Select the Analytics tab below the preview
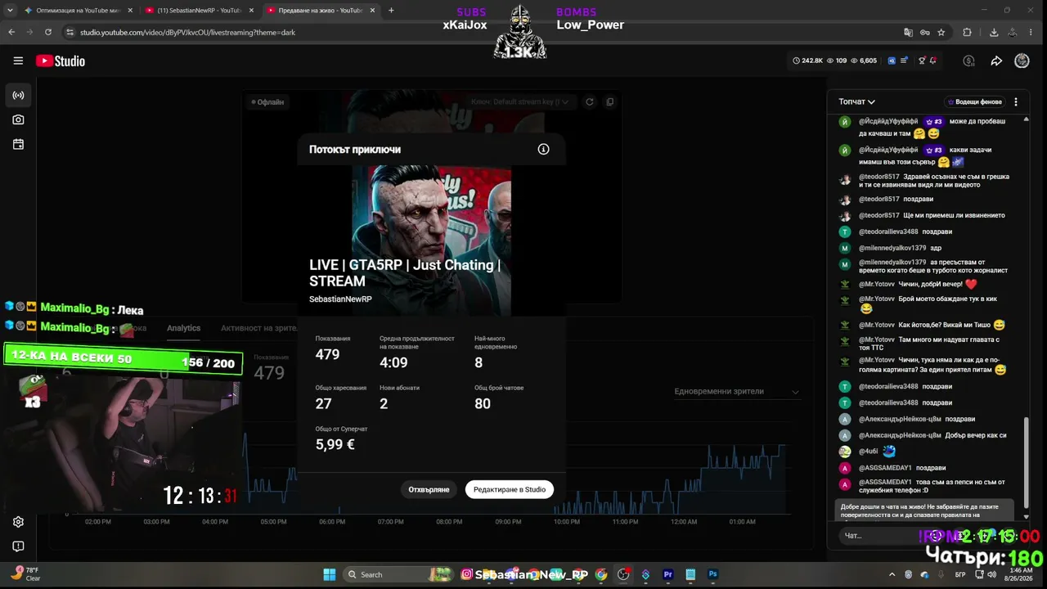 [x=183, y=328]
